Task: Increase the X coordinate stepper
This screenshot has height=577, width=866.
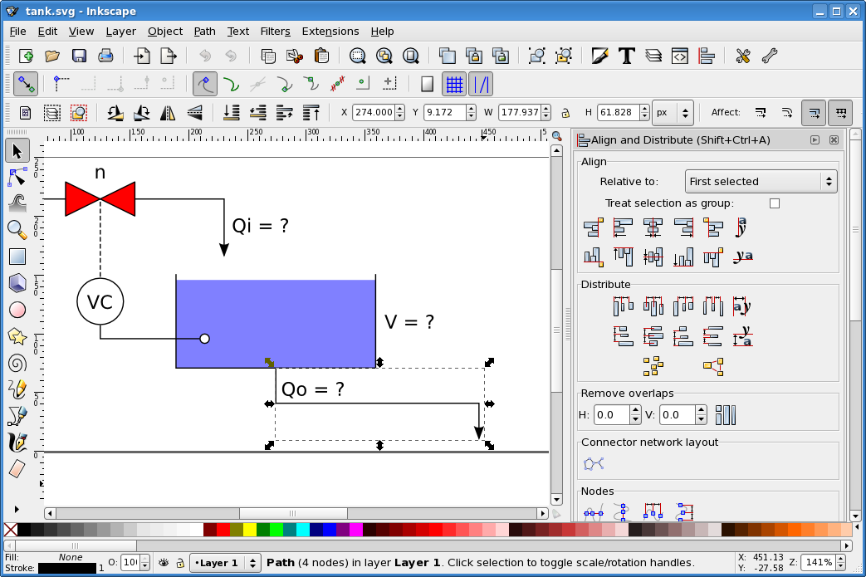Action: click(x=400, y=109)
